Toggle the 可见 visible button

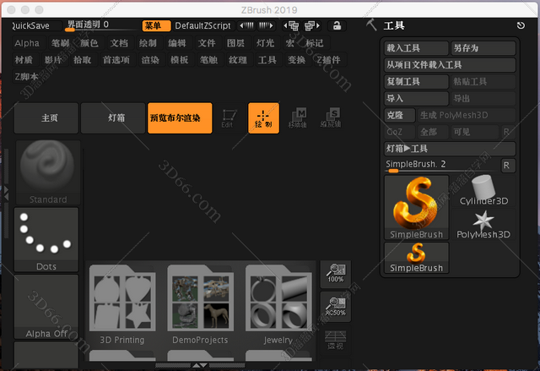pos(474,132)
